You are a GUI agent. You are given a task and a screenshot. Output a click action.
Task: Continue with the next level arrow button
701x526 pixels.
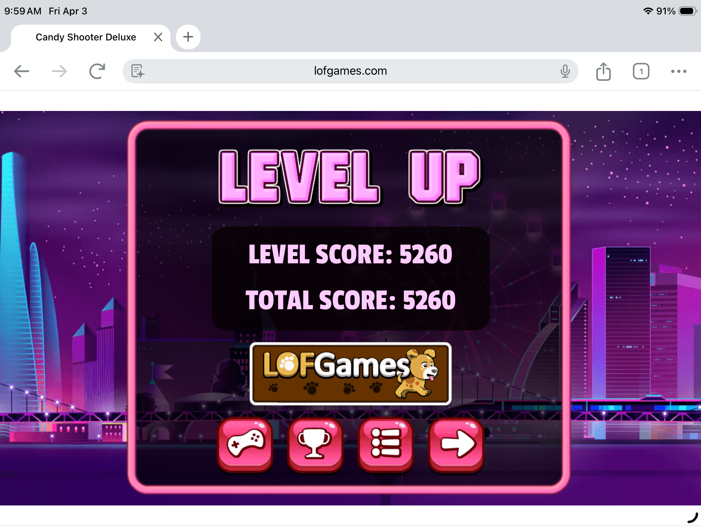pyautogui.click(x=456, y=444)
